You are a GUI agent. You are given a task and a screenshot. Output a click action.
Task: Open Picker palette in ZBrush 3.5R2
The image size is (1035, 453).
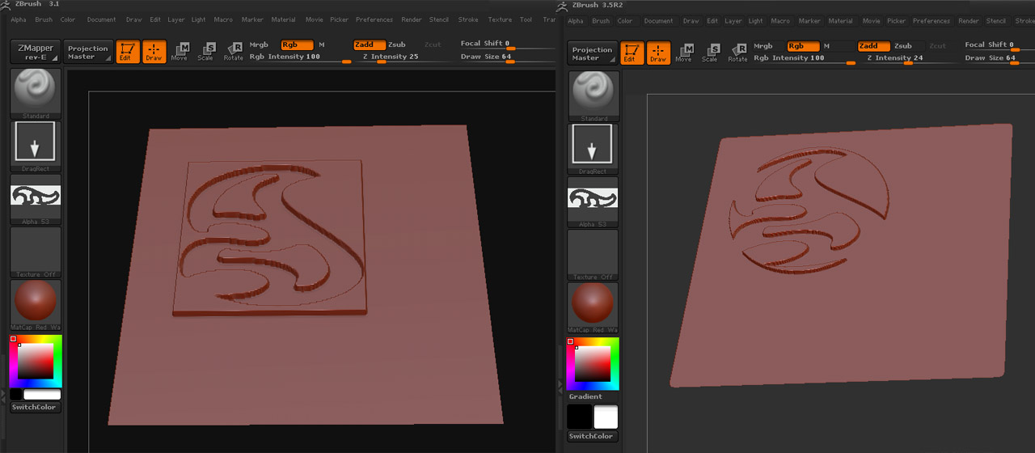point(896,21)
